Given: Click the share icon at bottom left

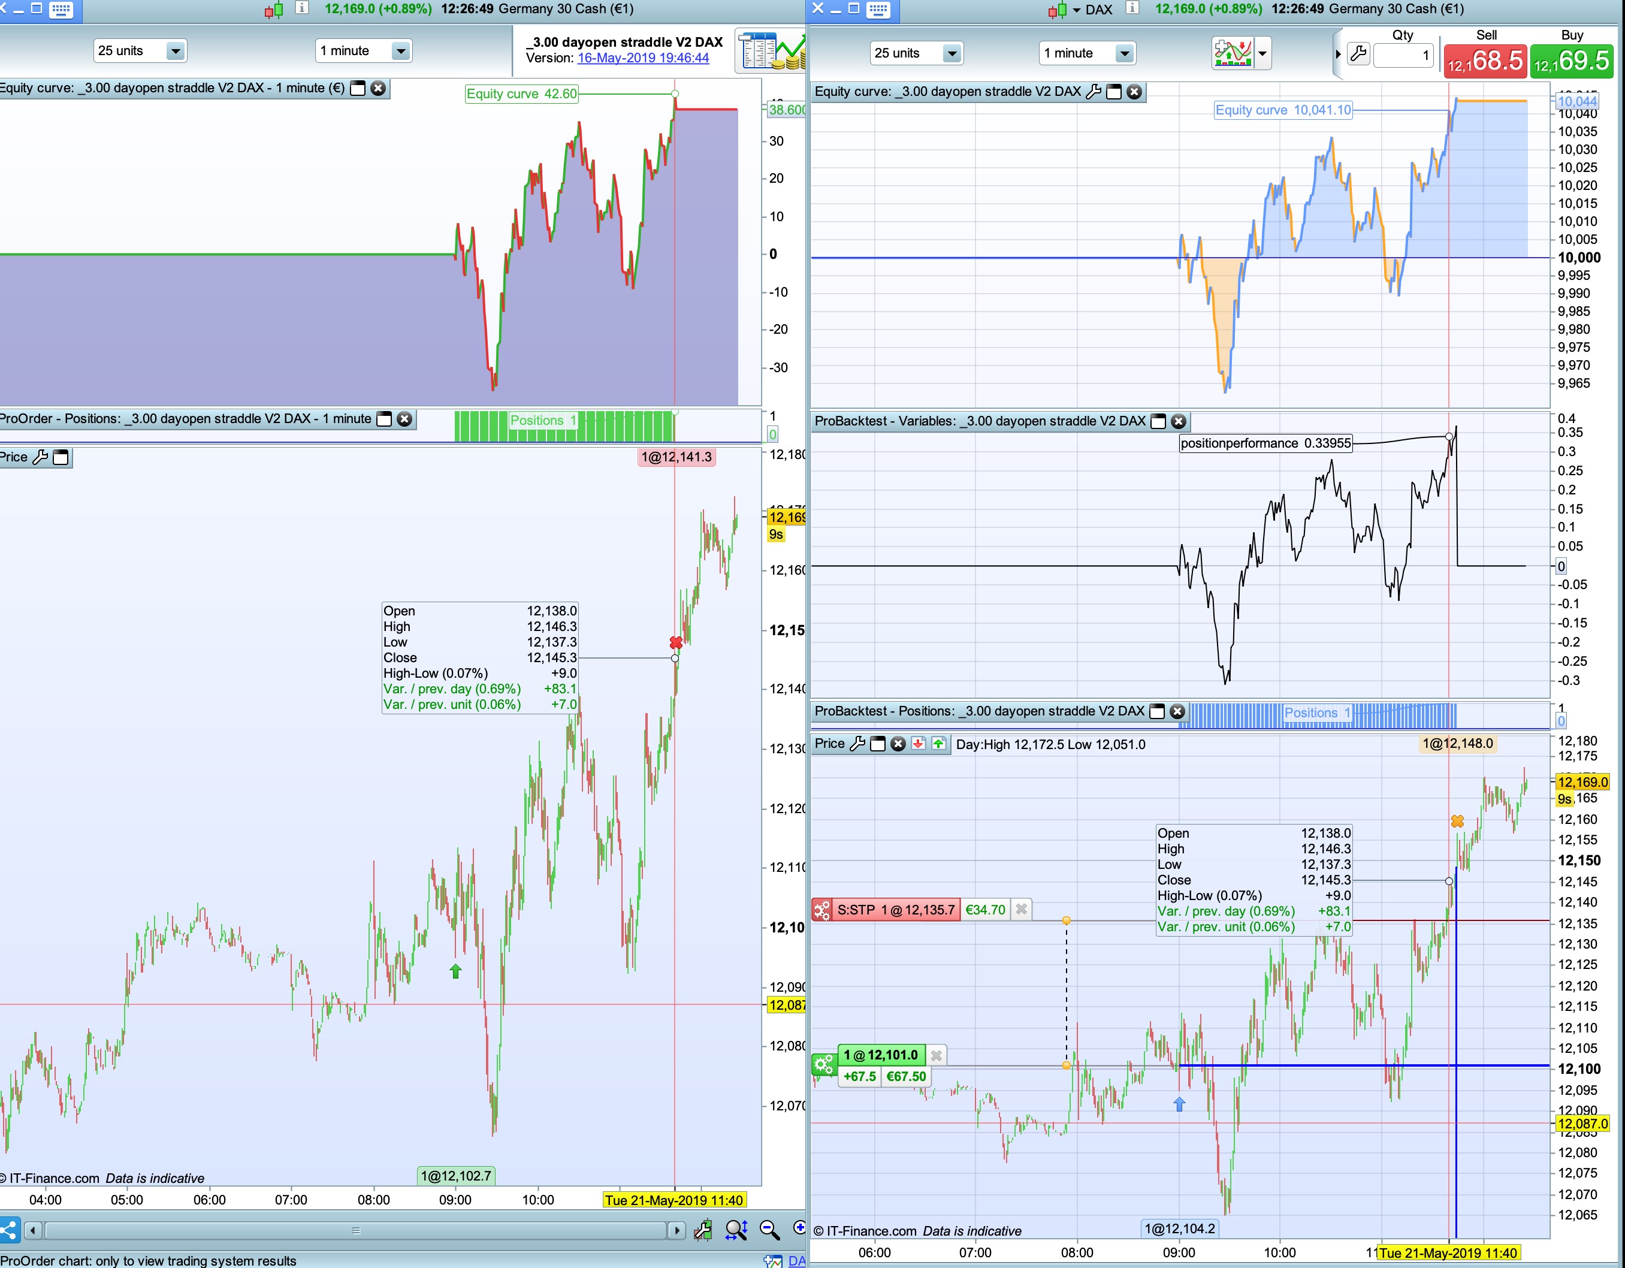Looking at the screenshot, I should [9, 1230].
